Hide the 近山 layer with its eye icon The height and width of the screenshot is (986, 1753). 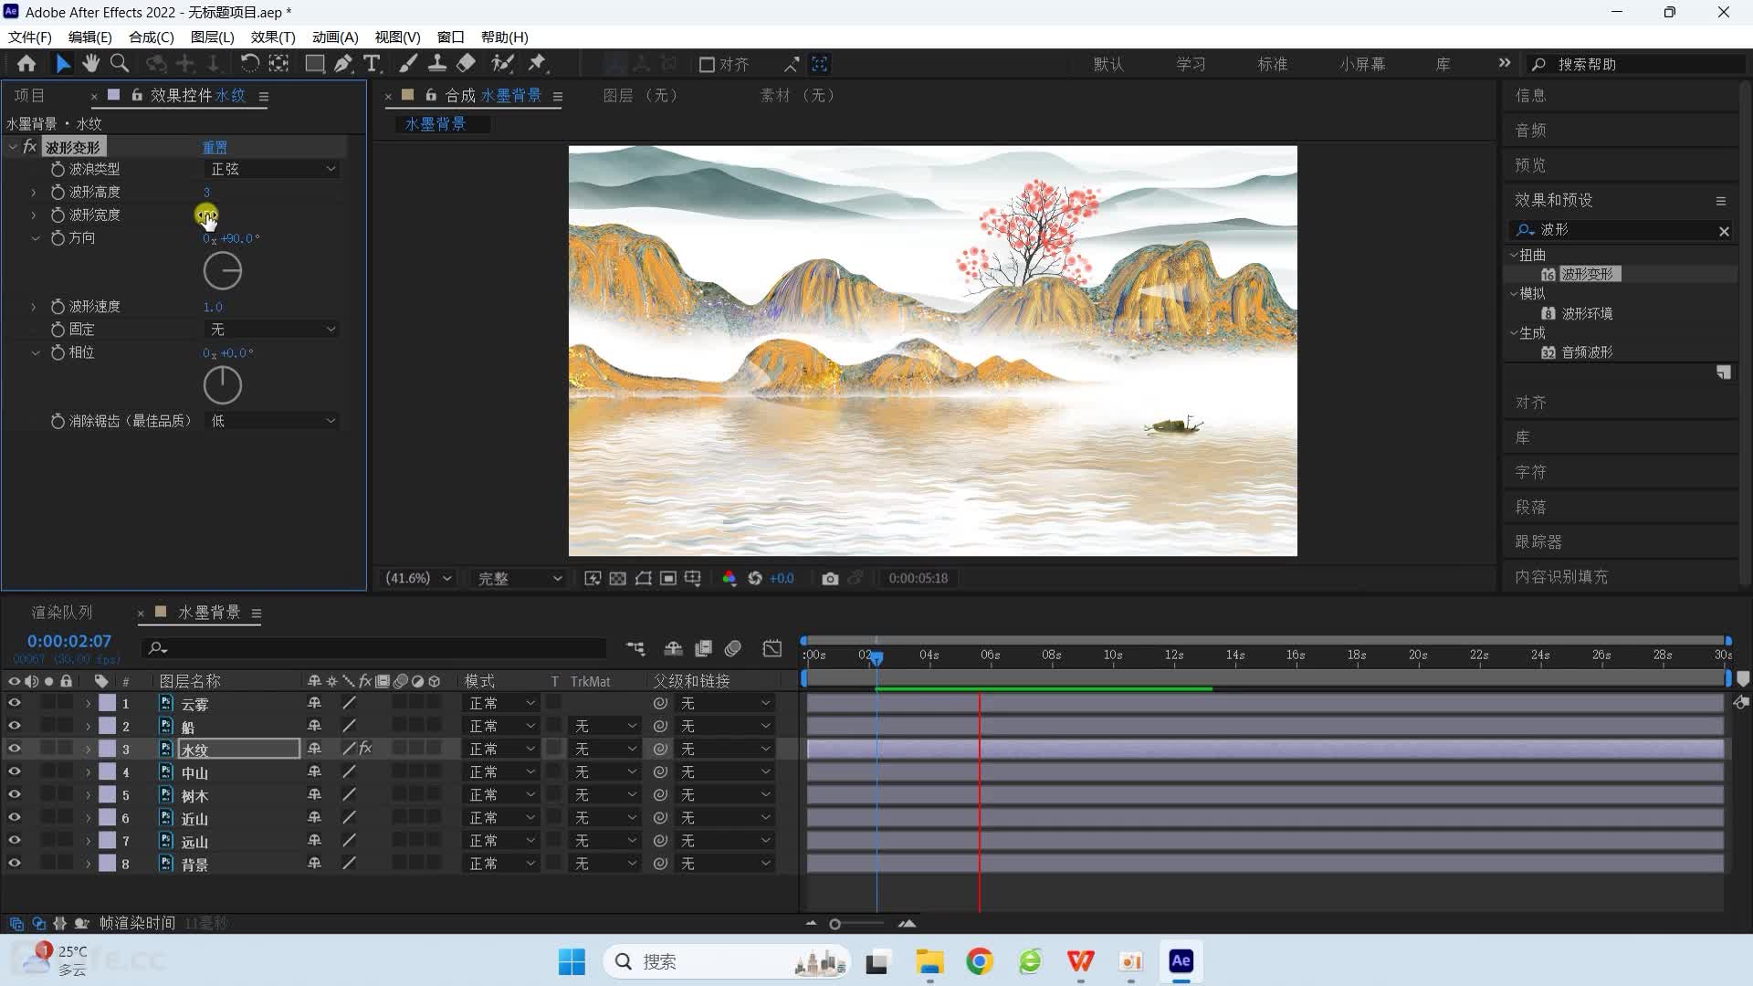click(x=14, y=818)
